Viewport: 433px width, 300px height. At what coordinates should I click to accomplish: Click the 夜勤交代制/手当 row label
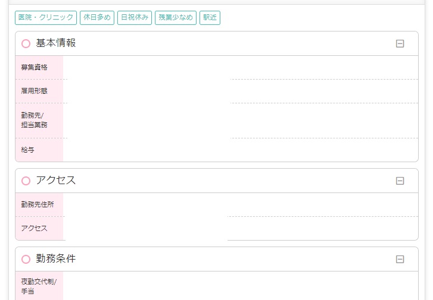point(39,286)
